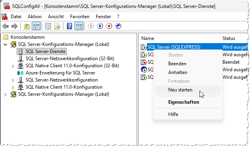The width and height of the screenshot is (251, 148).
Task: Click the Beendet status cell
Action: click(231, 62)
